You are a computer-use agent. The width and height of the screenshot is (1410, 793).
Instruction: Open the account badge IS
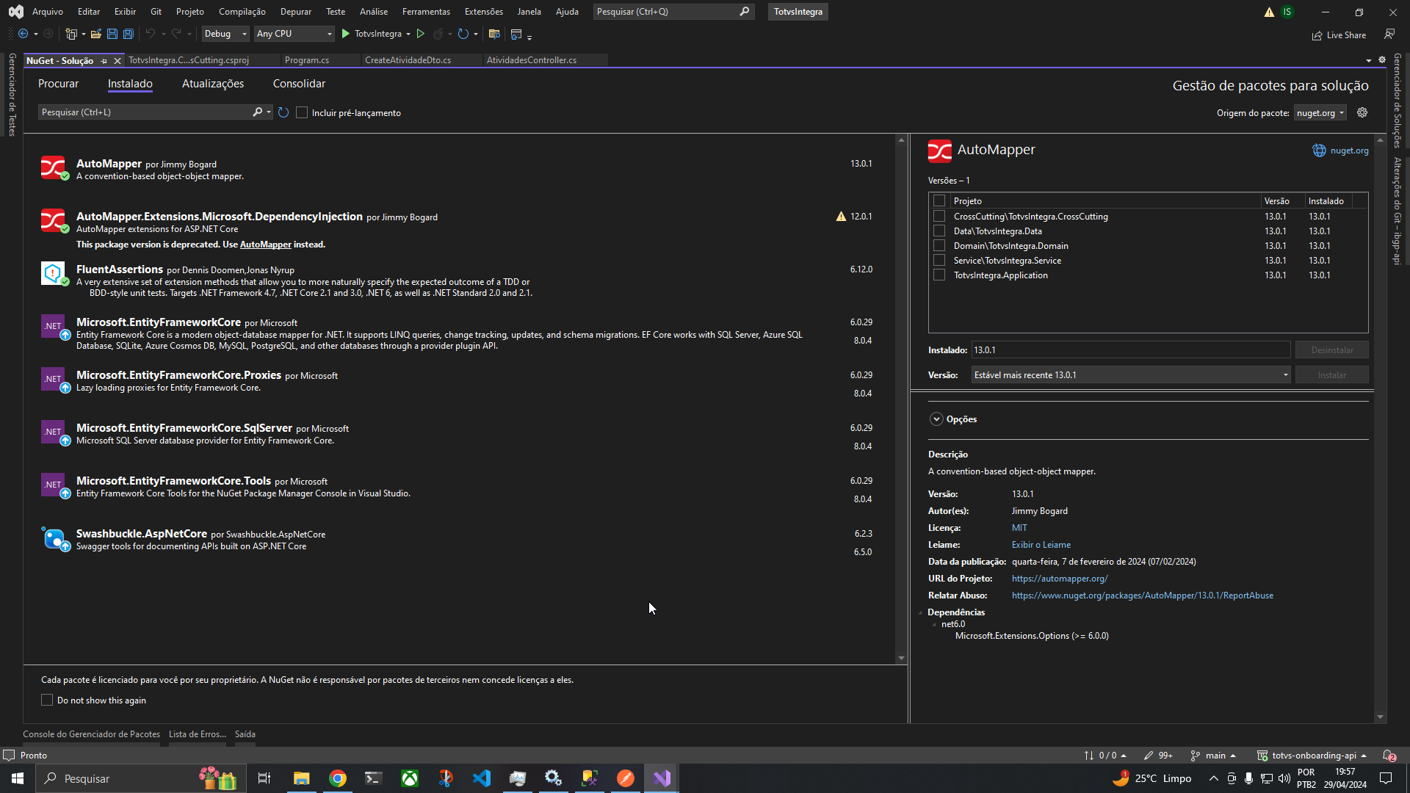coord(1287,12)
